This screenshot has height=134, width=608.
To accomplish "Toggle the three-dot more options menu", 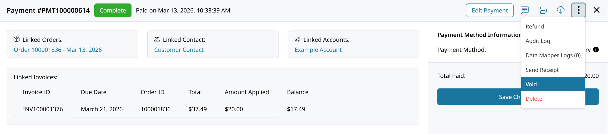I will [578, 10].
